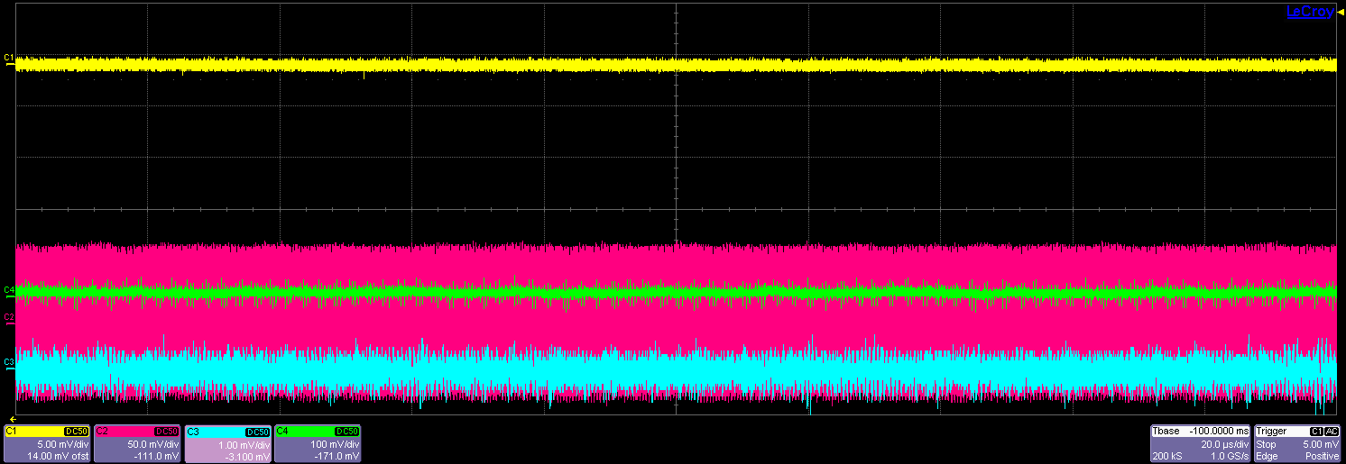The width and height of the screenshot is (1346, 464).
Task: Open the C2 channel descriptor box
Action: pos(136,444)
